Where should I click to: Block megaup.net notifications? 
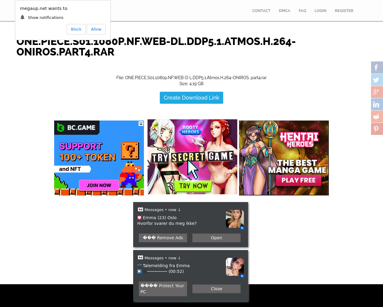pos(76,29)
